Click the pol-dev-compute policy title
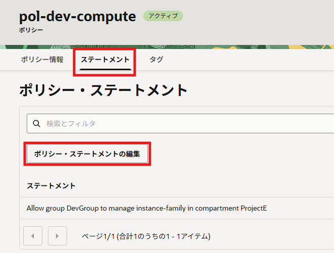This screenshot has height=253, width=334. (x=78, y=16)
